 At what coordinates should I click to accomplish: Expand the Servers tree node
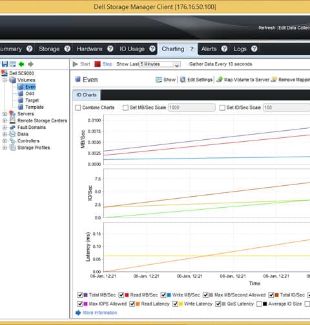point(5,114)
